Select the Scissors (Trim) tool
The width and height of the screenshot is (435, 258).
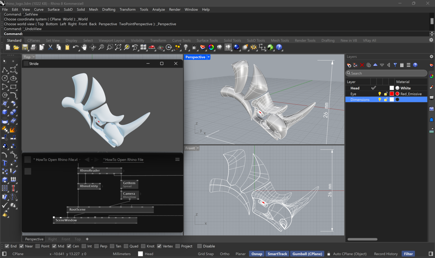click(50, 47)
